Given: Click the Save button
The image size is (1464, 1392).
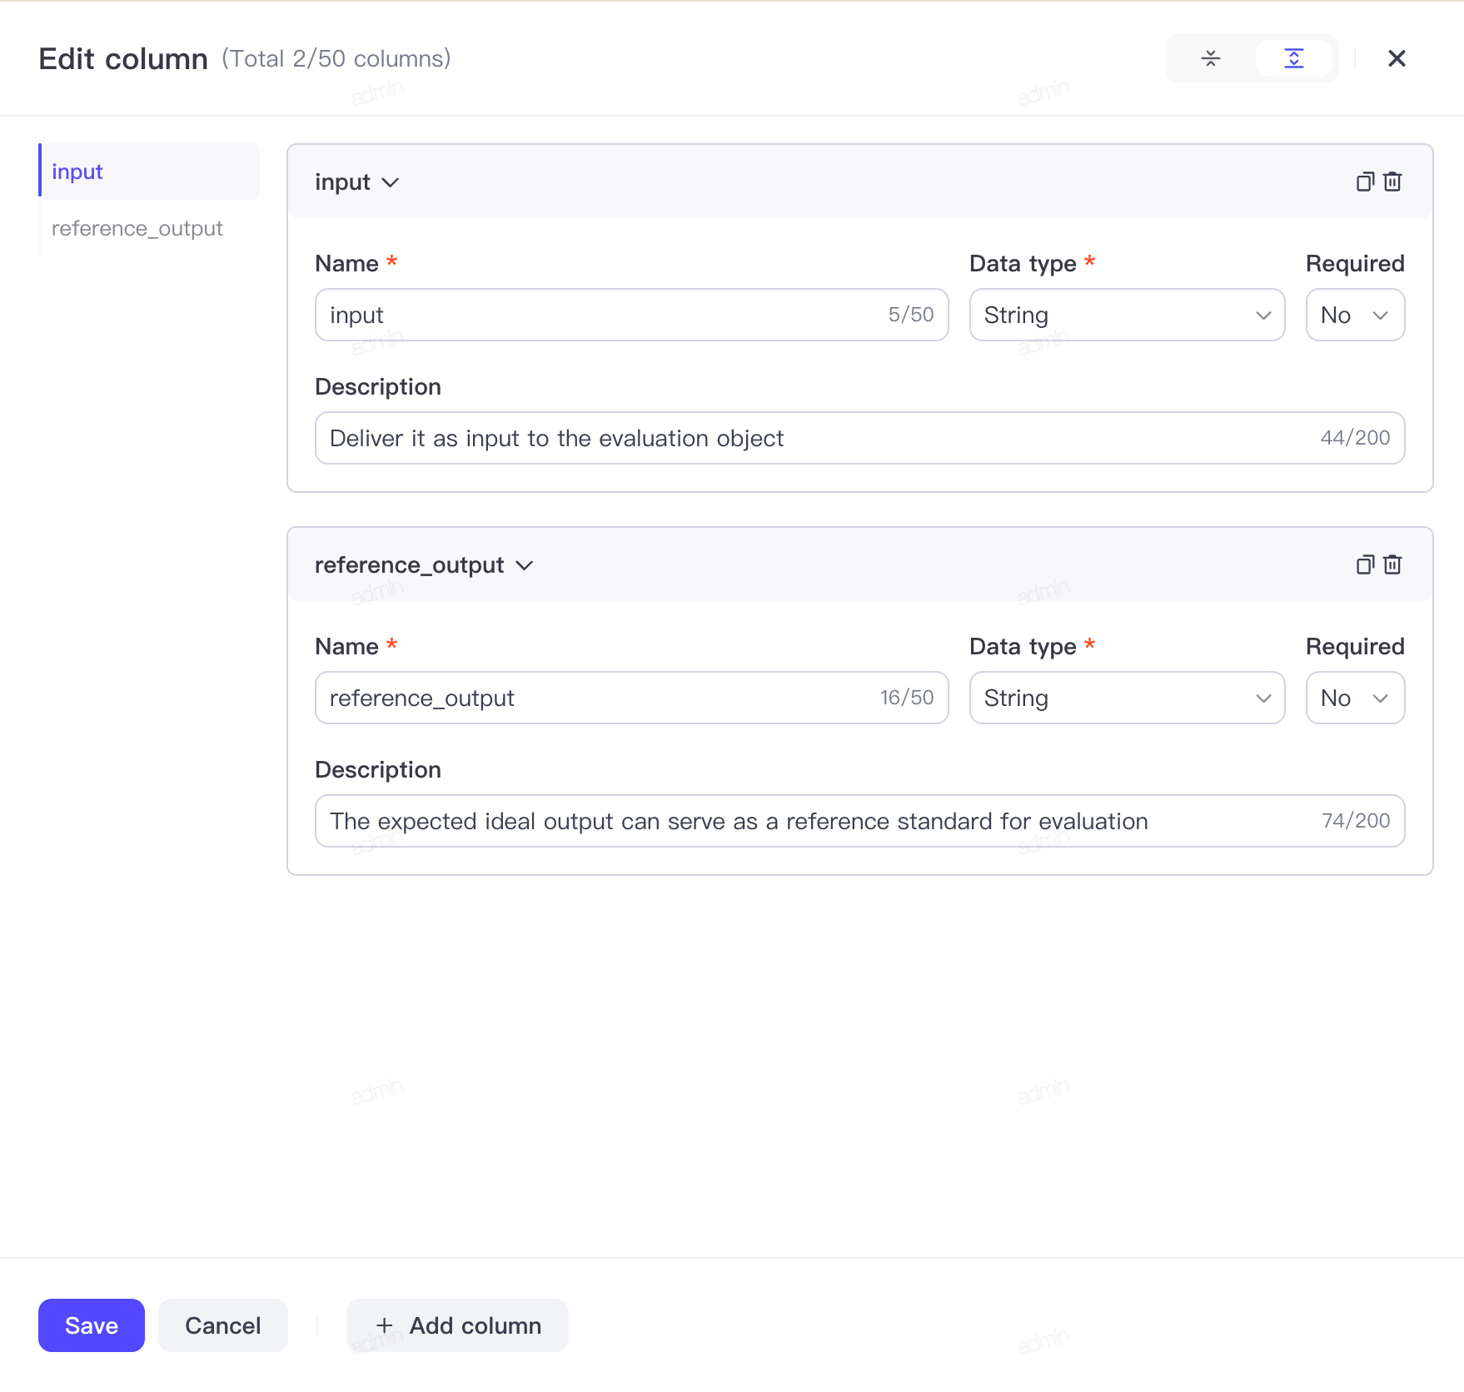Looking at the screenshot, I should pyautogui.click(x=92, y=1325).
